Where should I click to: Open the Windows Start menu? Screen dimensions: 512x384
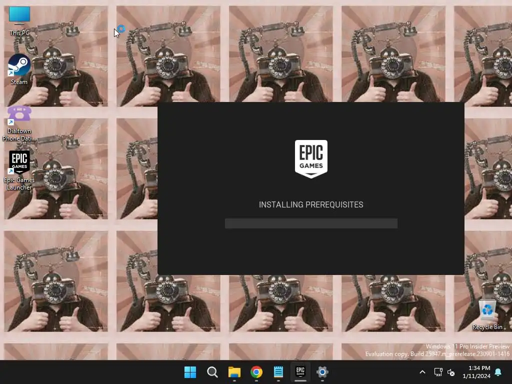pyautogui.click(x=190, y=372)
